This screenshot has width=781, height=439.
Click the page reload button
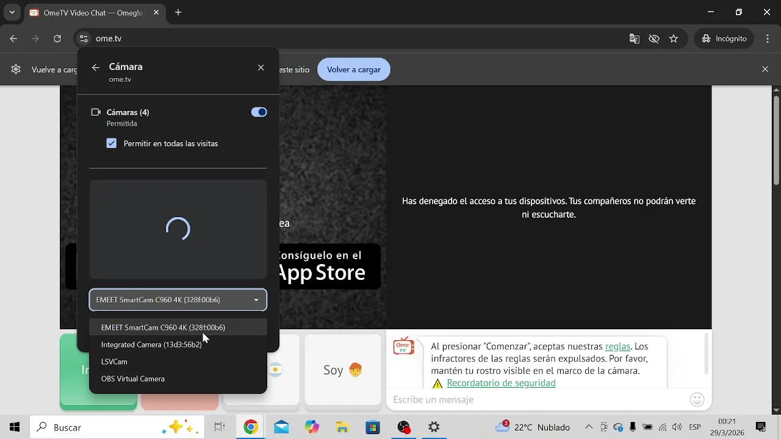pos(57,38)
